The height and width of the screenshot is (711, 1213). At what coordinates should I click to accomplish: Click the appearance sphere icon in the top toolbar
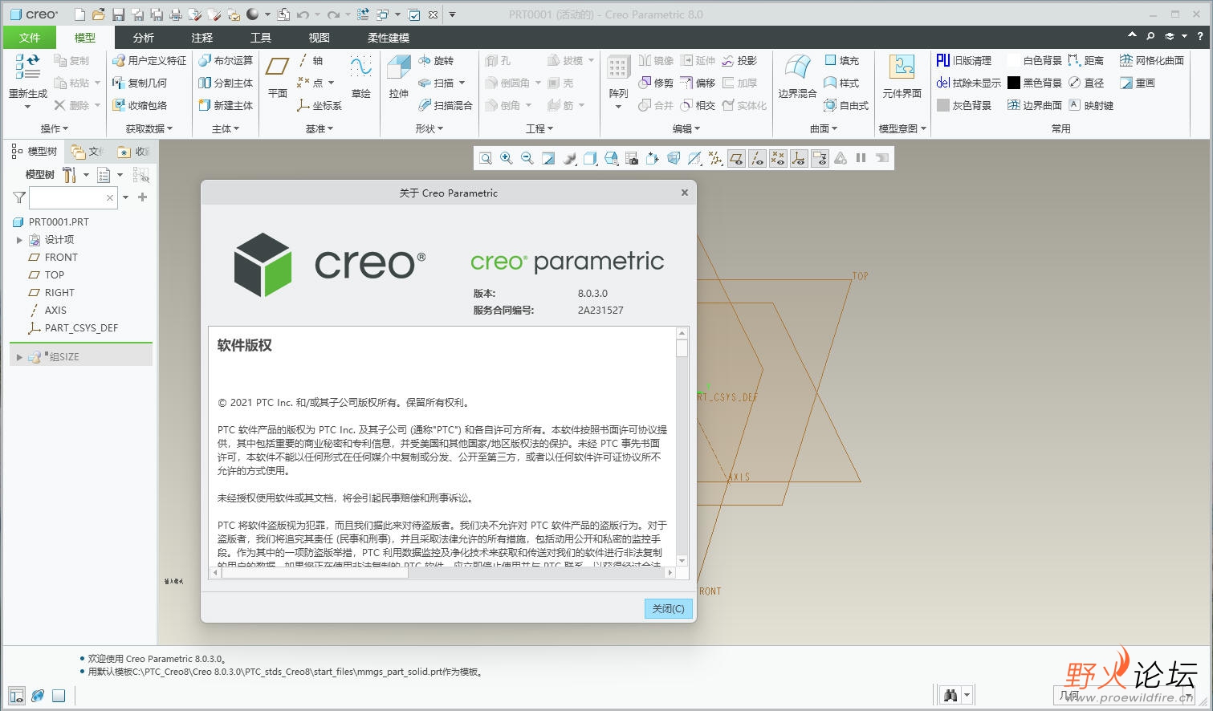click(x=252, y=14)
